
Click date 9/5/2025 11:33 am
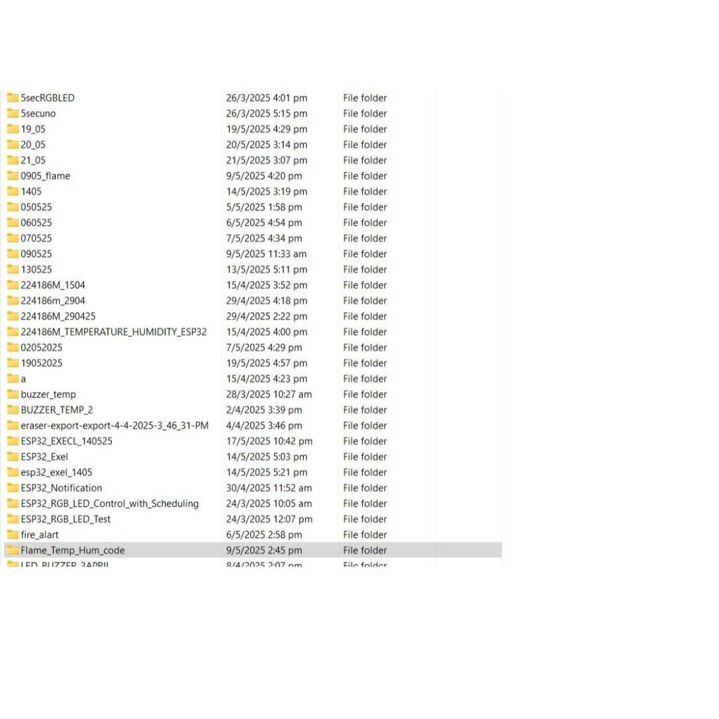(266, 254)
